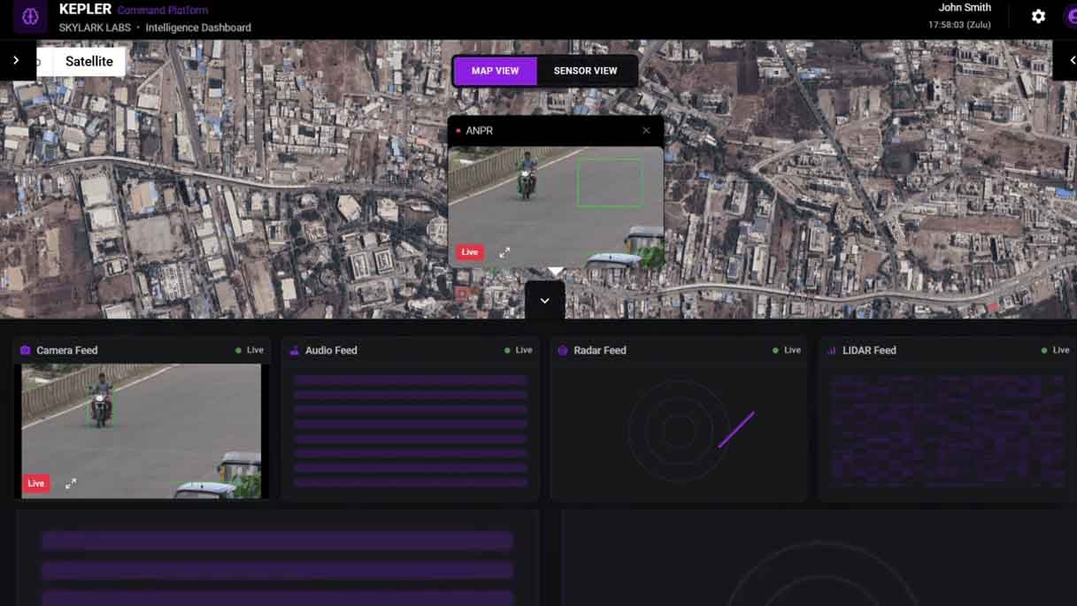This screenshot has width=1077, height=606.
Task: Expand the right sidebar panel arrow
Action: (x=1071, y=60)
